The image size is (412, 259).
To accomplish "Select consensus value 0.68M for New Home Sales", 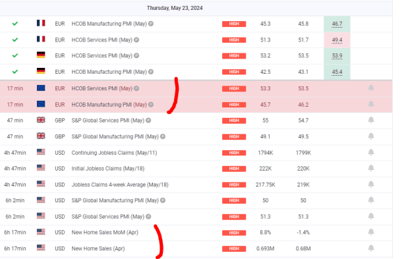I will (303, 248).
